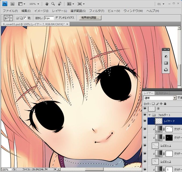Select the レイヤー 1 layer thumbnail
The image size is (182, 172).
pyautogui.click(x=155, y=145)
